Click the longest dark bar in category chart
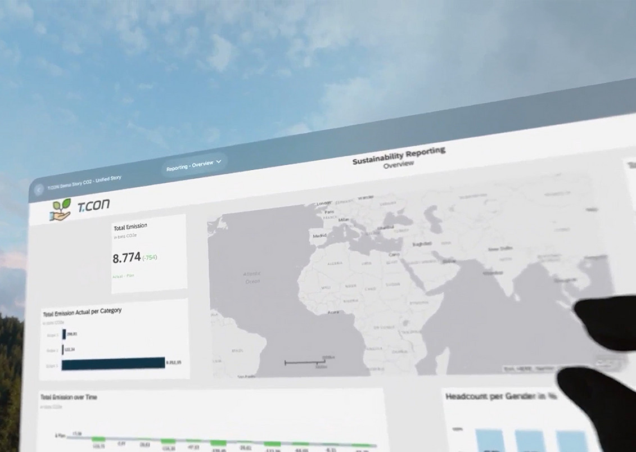 (x=113, y=364)
